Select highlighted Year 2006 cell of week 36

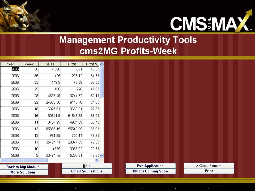coord(10,69)
